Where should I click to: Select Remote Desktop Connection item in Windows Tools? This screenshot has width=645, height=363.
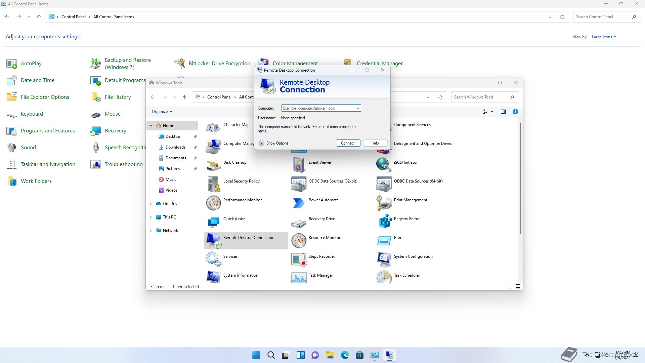point(246,240)
